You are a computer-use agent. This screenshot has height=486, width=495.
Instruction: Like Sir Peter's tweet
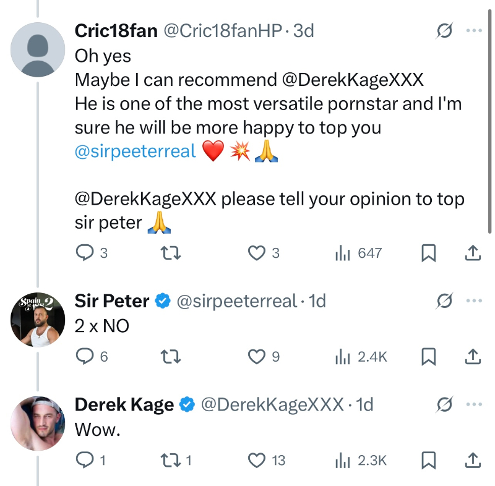[256, 356]
